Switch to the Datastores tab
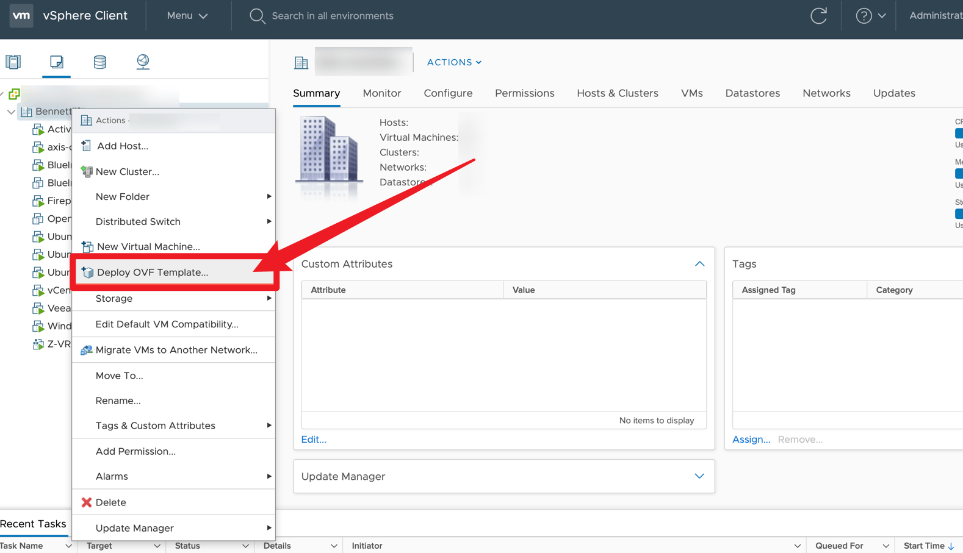 pyautogui.click(x=752, y=93)
